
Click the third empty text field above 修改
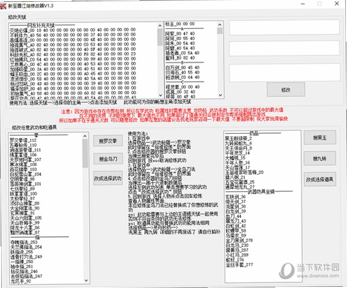pyautogui.click(x=284, y=73)
